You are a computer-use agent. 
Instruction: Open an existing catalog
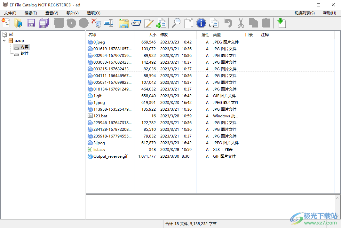pyautogui.click(x=18, y=23)
